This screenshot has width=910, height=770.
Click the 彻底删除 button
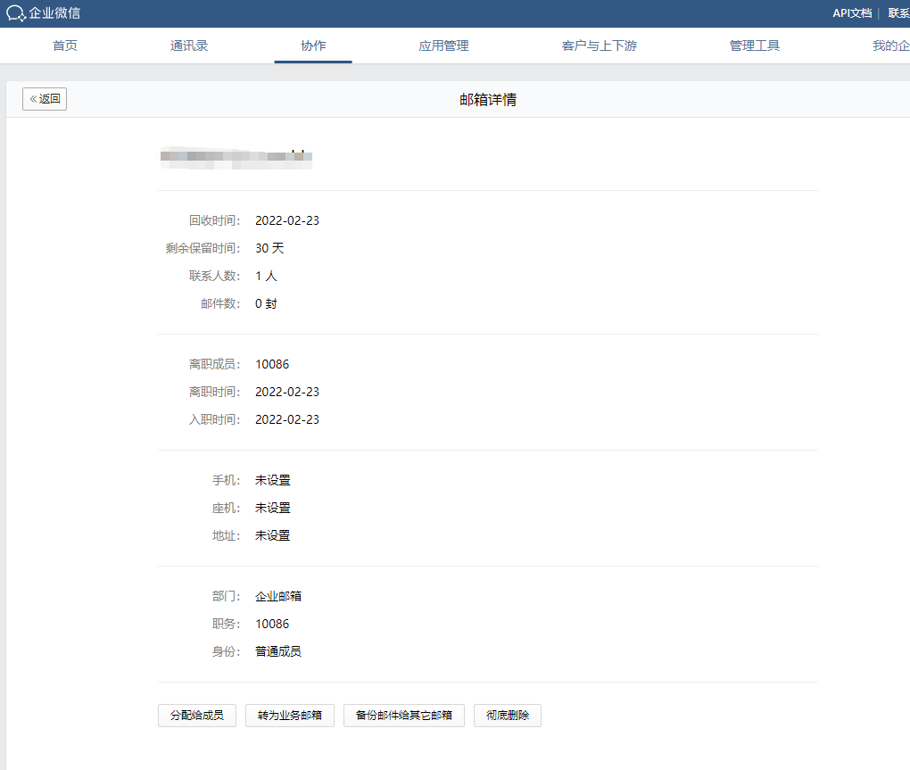coord(507,716)
